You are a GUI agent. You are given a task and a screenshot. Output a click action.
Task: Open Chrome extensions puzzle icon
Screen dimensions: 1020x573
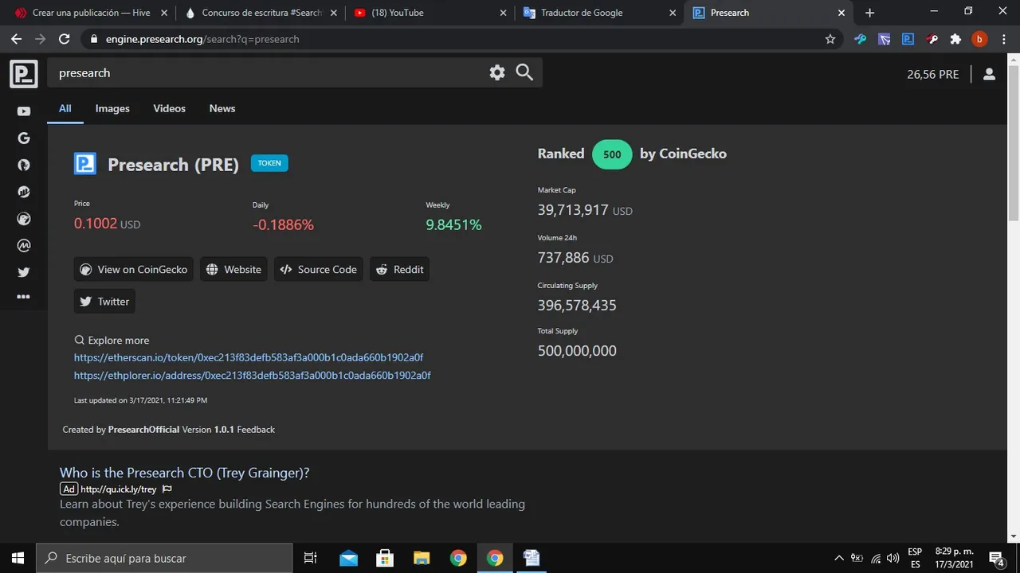(955, 39)
